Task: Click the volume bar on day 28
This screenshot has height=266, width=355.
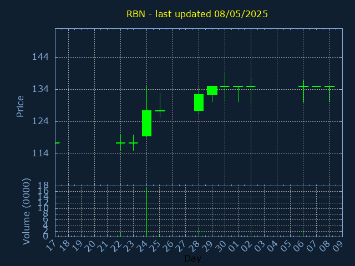Action: tap(199, 232)
